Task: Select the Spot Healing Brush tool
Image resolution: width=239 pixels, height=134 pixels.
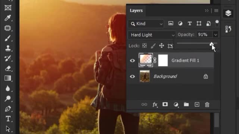Action: pyautogui.click(x=8, y=28)
